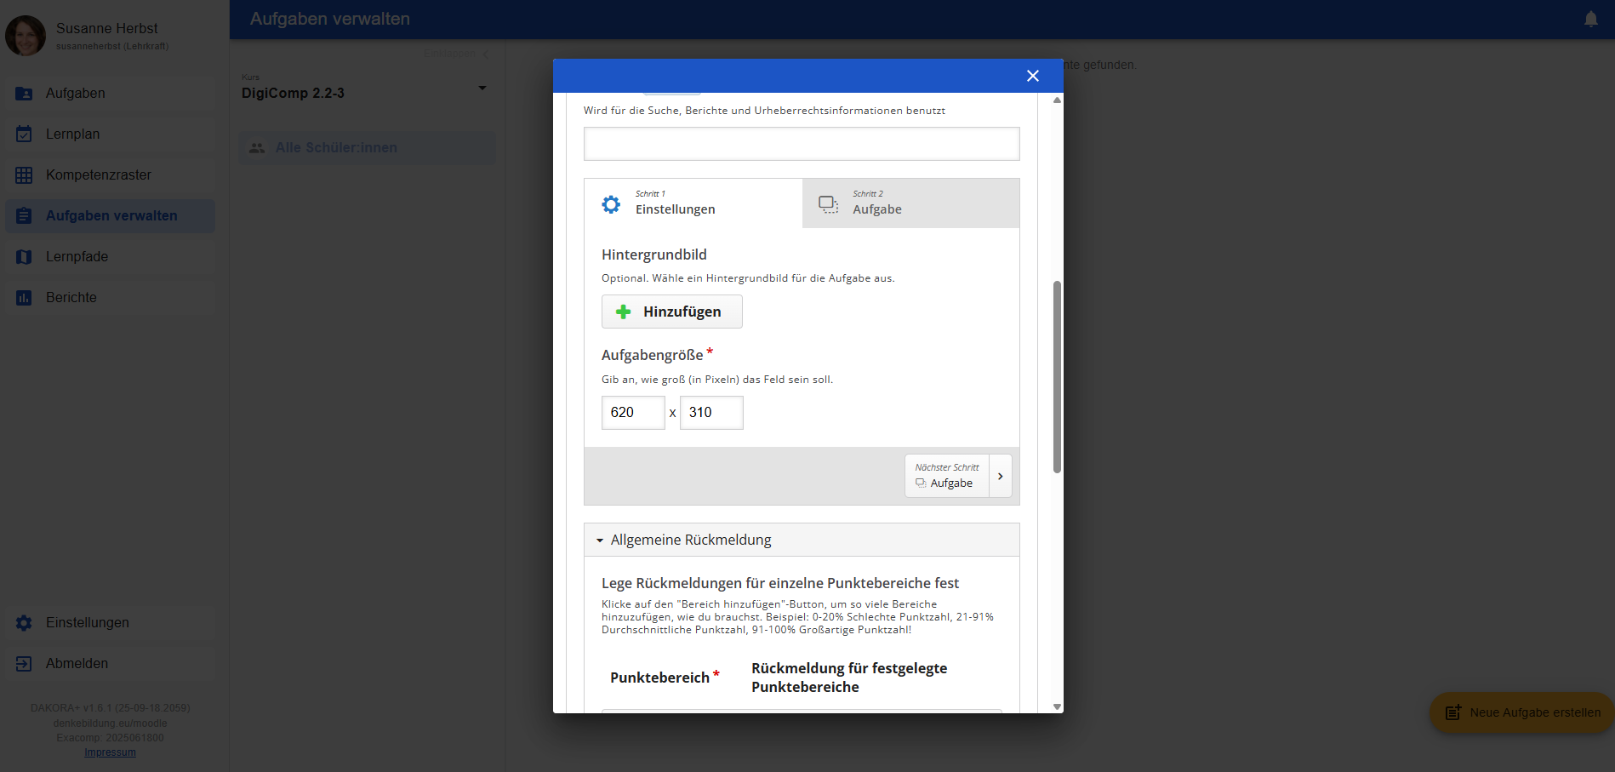
Task: Click the next step chevron arrow
Action: (x=1000, y=476)
